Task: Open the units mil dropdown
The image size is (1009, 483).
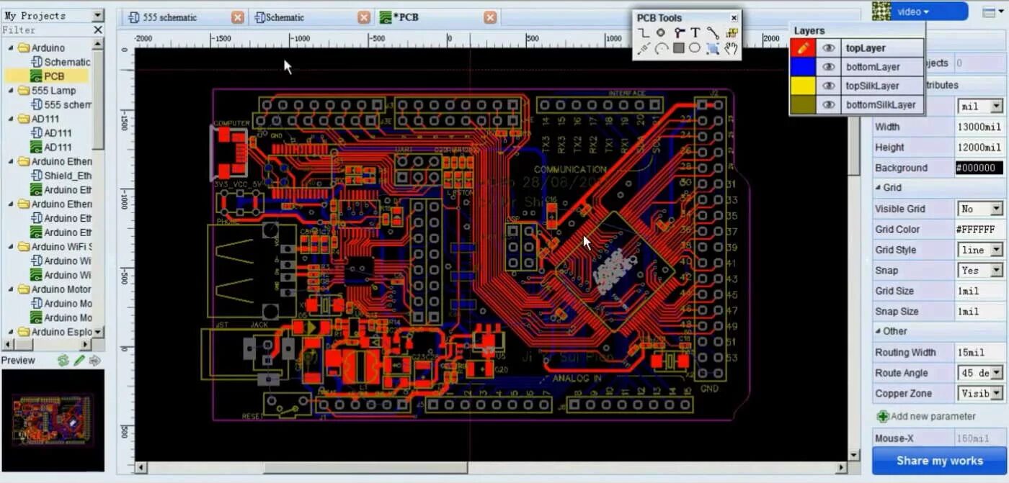Action: (996, 107)
